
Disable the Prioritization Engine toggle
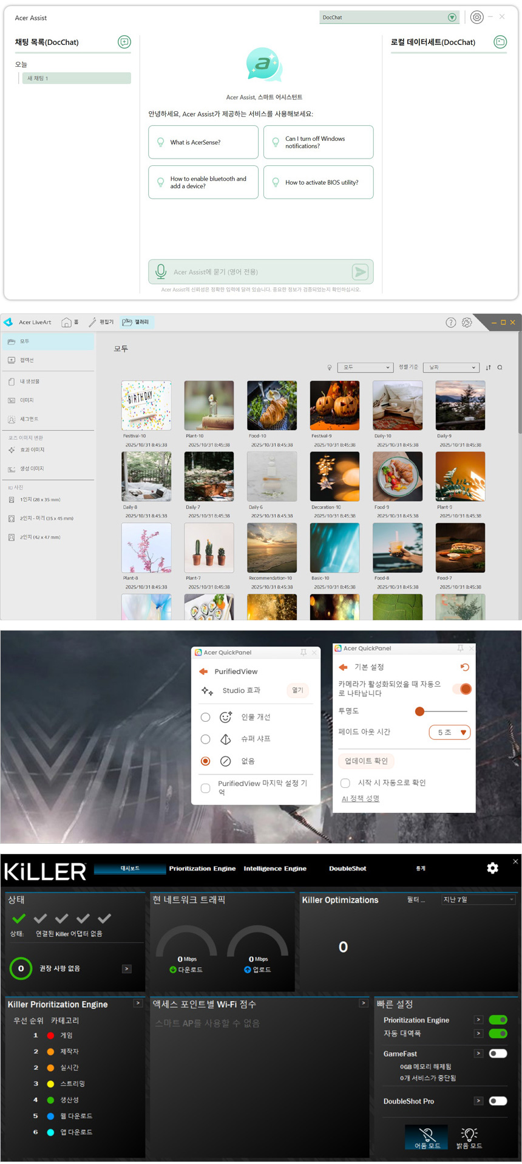tap(498, 1020)
